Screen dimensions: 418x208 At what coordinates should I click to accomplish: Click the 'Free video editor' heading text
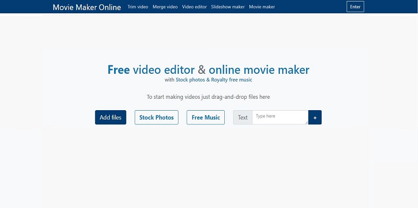151,70
